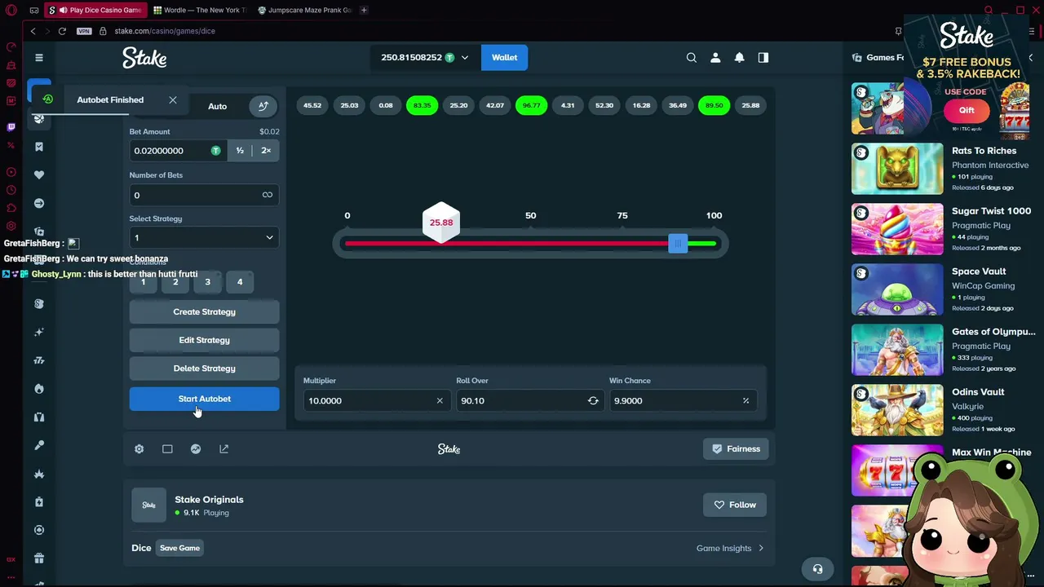This screenshot has width=1044, height=587.
Task: Open the notifications bell
Action: [x=739, y=58]
